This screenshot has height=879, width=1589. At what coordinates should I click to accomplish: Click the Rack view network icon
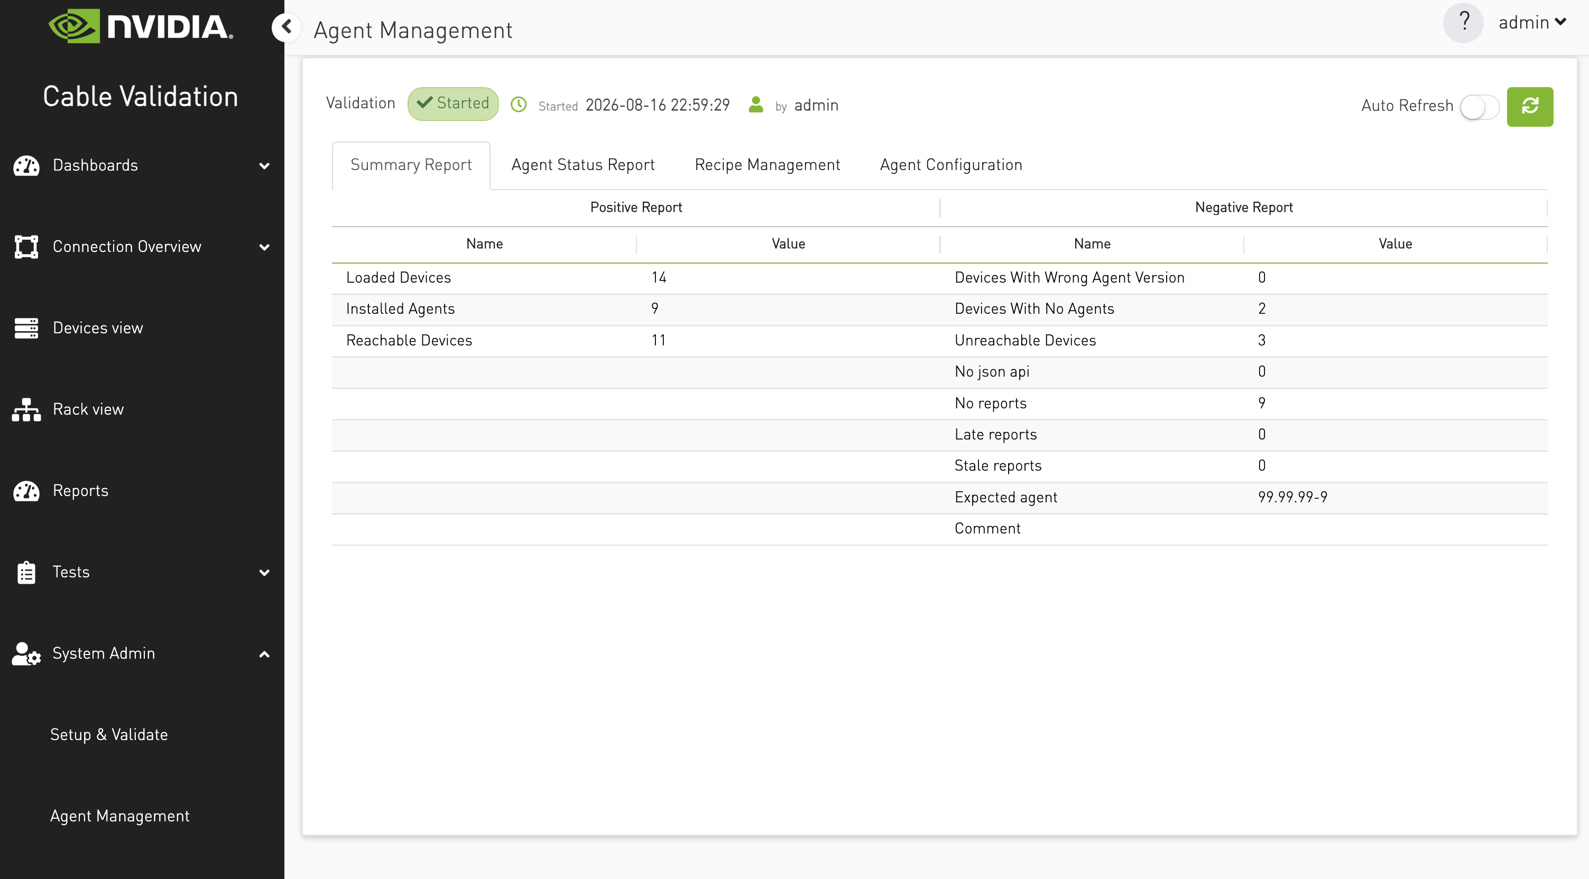point(26,409)
